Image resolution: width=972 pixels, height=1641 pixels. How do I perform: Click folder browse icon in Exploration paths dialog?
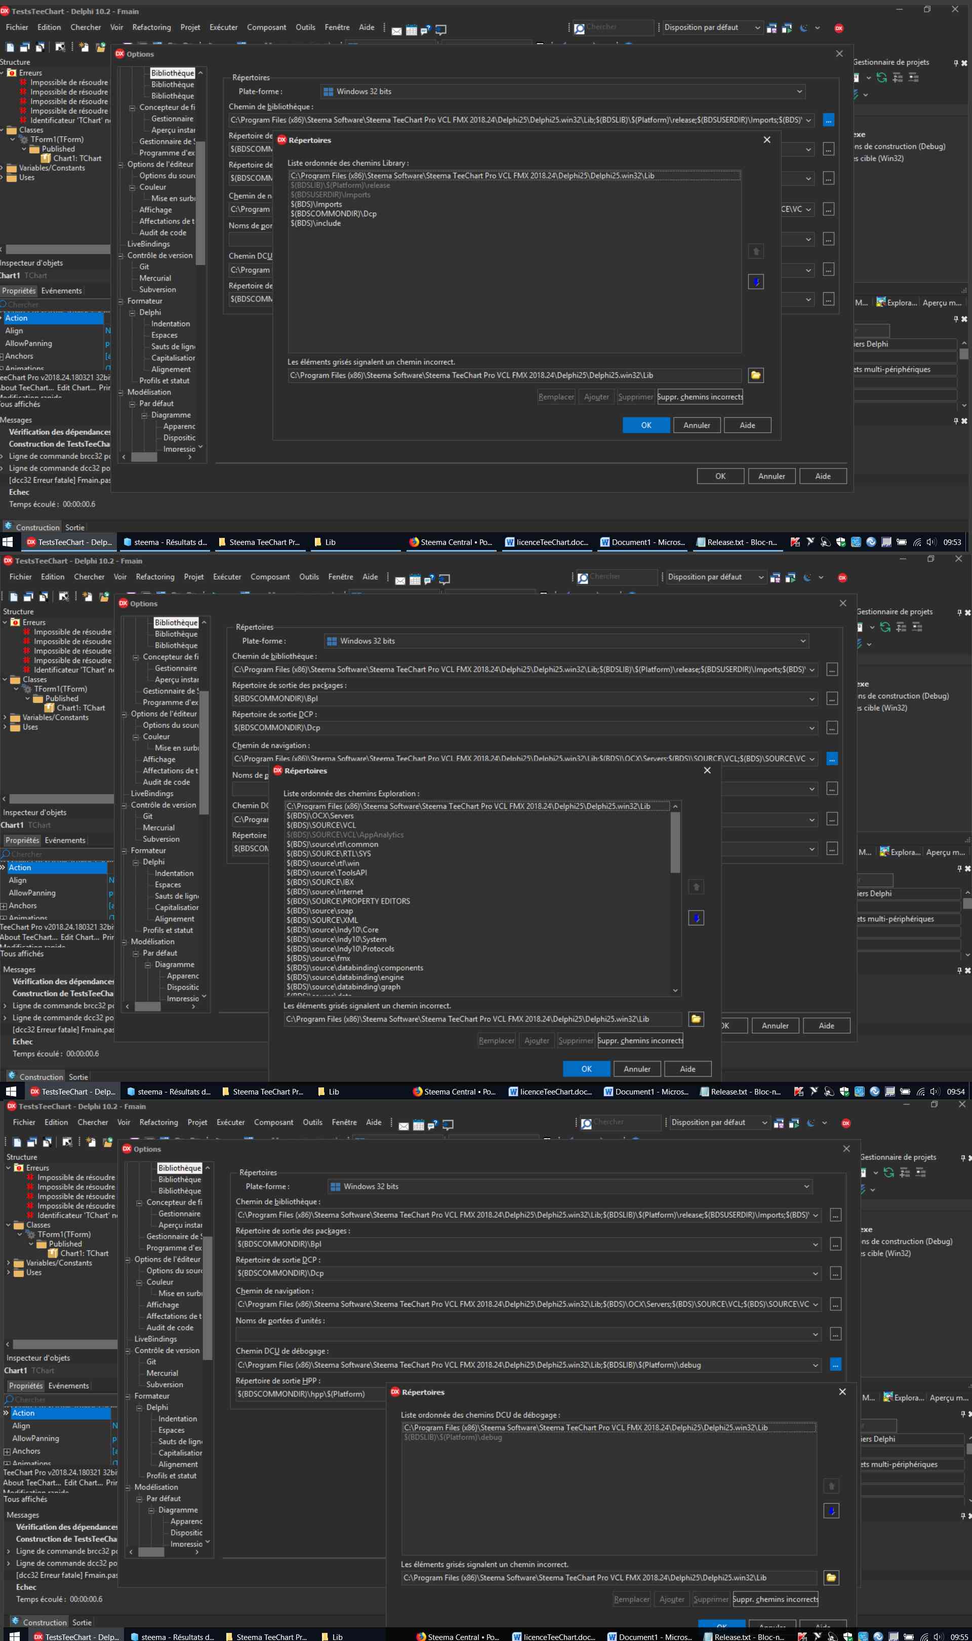point(696,1020)
